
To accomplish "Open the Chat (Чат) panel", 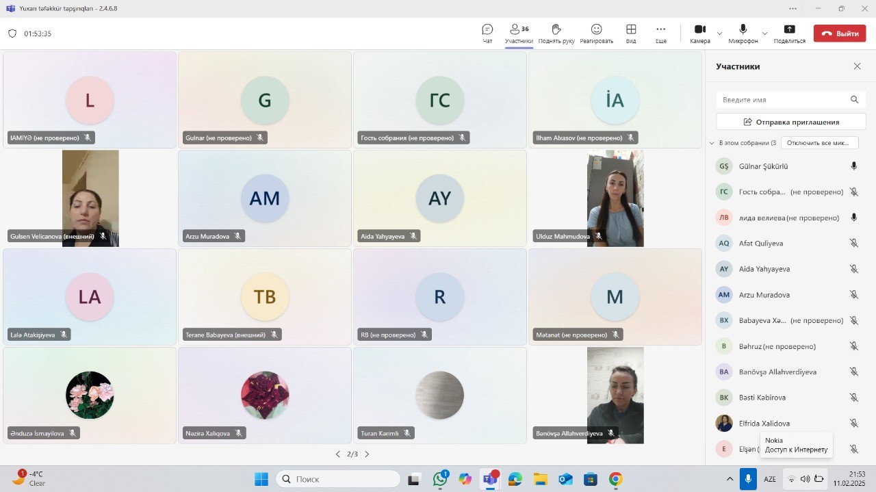I will pos(487,33).
